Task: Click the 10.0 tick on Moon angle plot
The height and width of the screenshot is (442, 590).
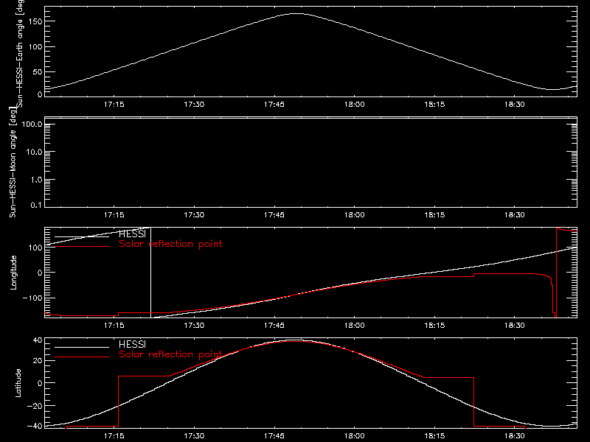Action: tap(34, 152)
